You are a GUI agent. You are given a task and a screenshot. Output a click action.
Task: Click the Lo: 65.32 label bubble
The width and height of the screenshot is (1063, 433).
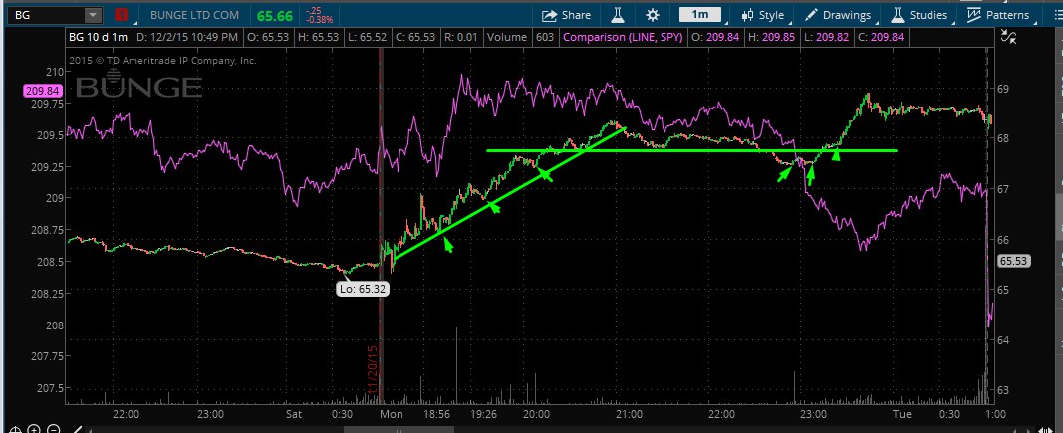[364, 289]
